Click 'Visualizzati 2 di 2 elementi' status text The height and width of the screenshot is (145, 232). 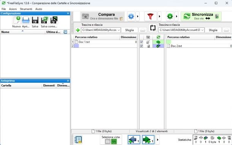coord(152,131)
